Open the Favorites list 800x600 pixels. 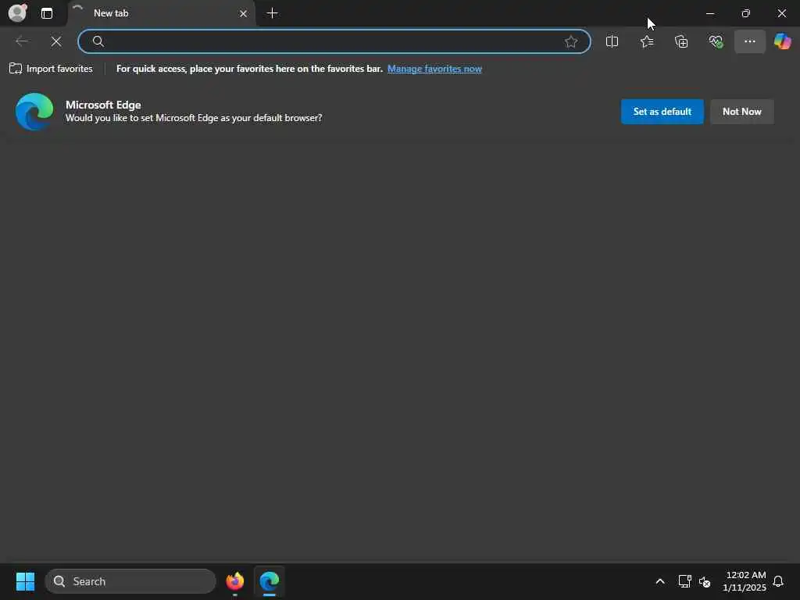[646, 41]
